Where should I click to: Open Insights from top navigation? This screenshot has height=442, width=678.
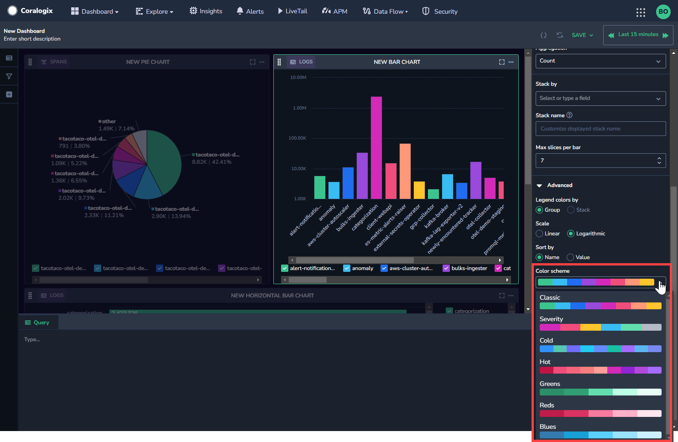206,11
